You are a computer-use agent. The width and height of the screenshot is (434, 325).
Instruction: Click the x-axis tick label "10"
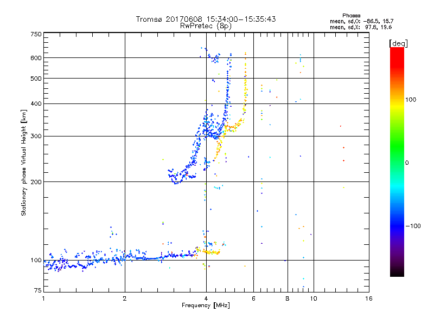tap(314, 298)
